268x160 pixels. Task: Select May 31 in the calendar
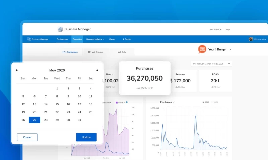point(79,120)
